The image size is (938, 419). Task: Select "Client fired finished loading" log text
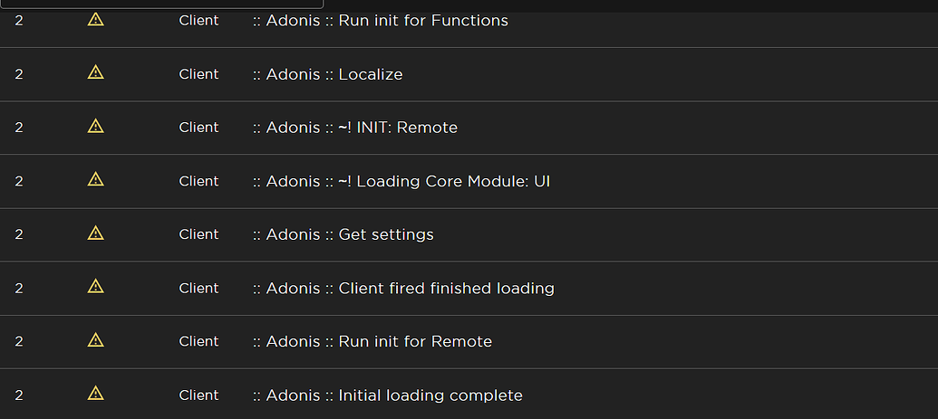pos(403,288)
